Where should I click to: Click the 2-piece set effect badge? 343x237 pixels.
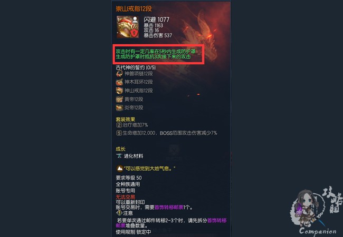pyautogui.click(x=119, y=125)
